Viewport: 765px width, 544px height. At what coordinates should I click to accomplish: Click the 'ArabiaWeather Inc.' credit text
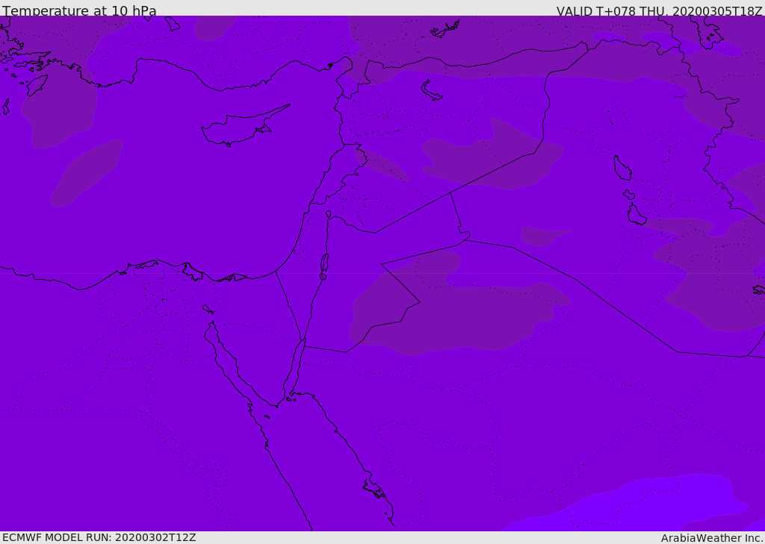(x=712, y=538)
